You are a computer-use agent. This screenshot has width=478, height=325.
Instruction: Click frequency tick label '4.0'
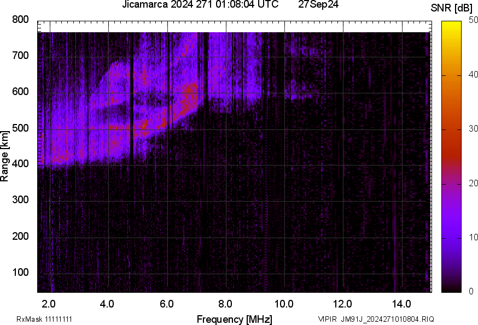point(107,304)
